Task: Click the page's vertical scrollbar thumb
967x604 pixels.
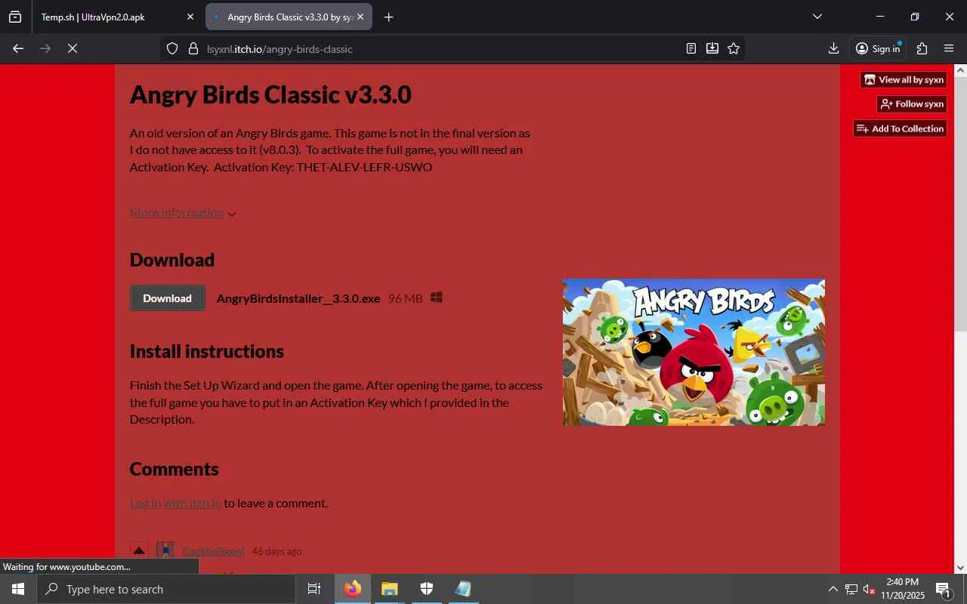Action: (961, 204)
